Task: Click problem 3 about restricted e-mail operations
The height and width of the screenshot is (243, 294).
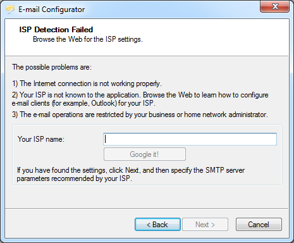Action: [x=140, y=115]
